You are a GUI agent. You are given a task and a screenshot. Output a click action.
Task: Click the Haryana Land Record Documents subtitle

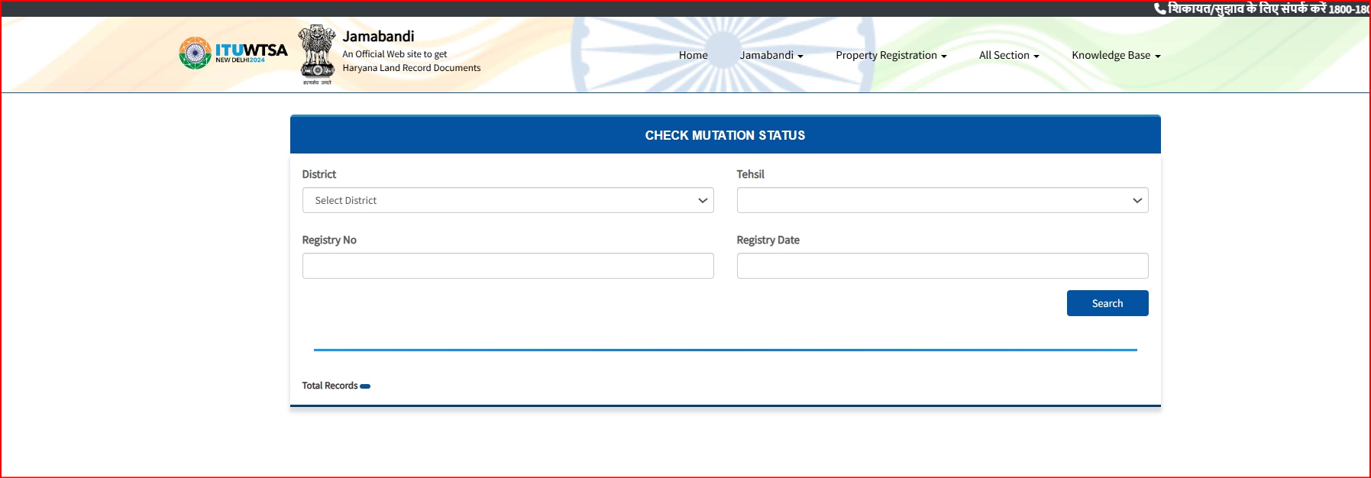411,68
